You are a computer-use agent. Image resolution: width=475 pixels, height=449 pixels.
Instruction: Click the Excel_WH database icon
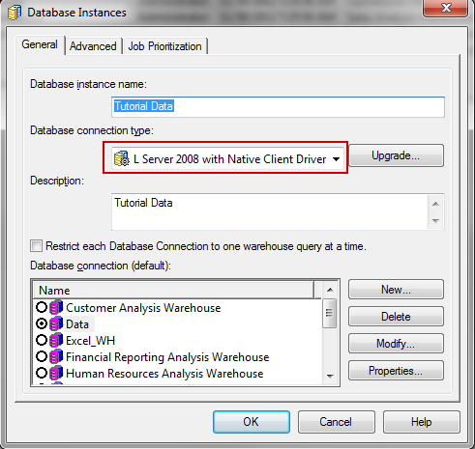tap(56, 340)
